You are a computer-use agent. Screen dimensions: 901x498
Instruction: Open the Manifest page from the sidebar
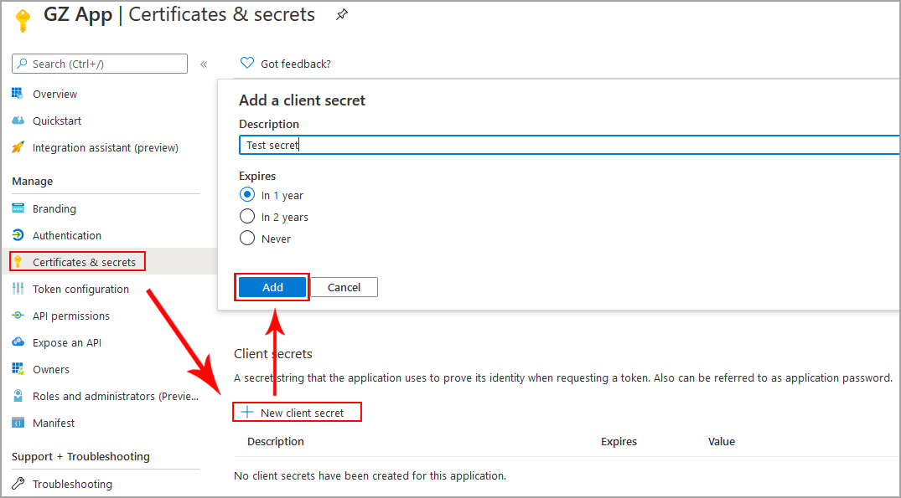pos(54,423)
